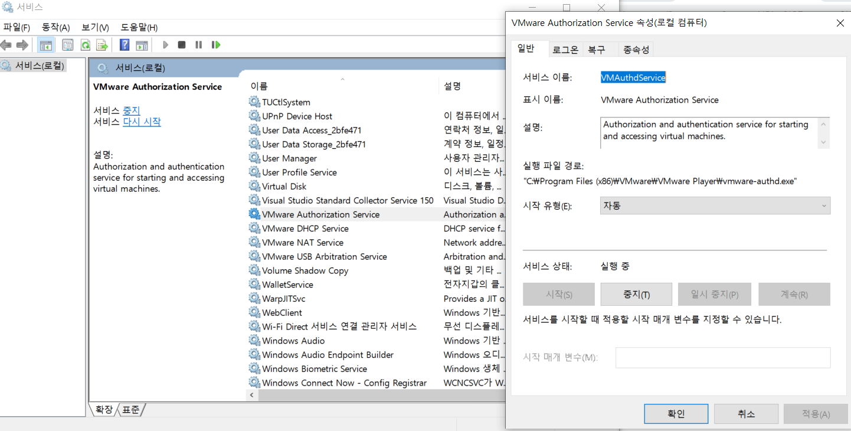Toggle the Show/Hide Action Pane toolbar icon

[142, 45]
